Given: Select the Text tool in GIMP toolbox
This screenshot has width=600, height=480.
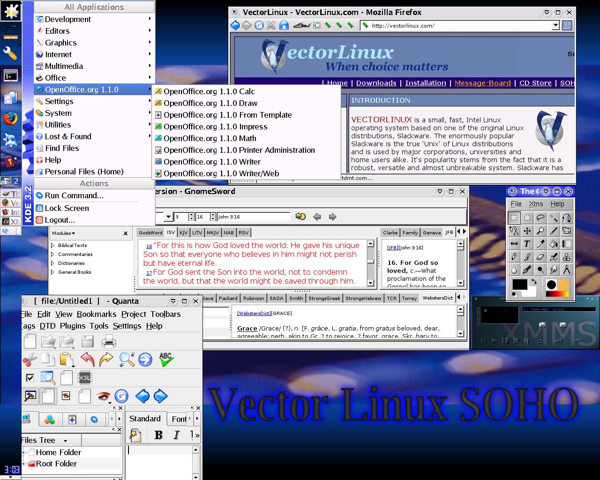Looking at the screenshot, I should (527, 244).
